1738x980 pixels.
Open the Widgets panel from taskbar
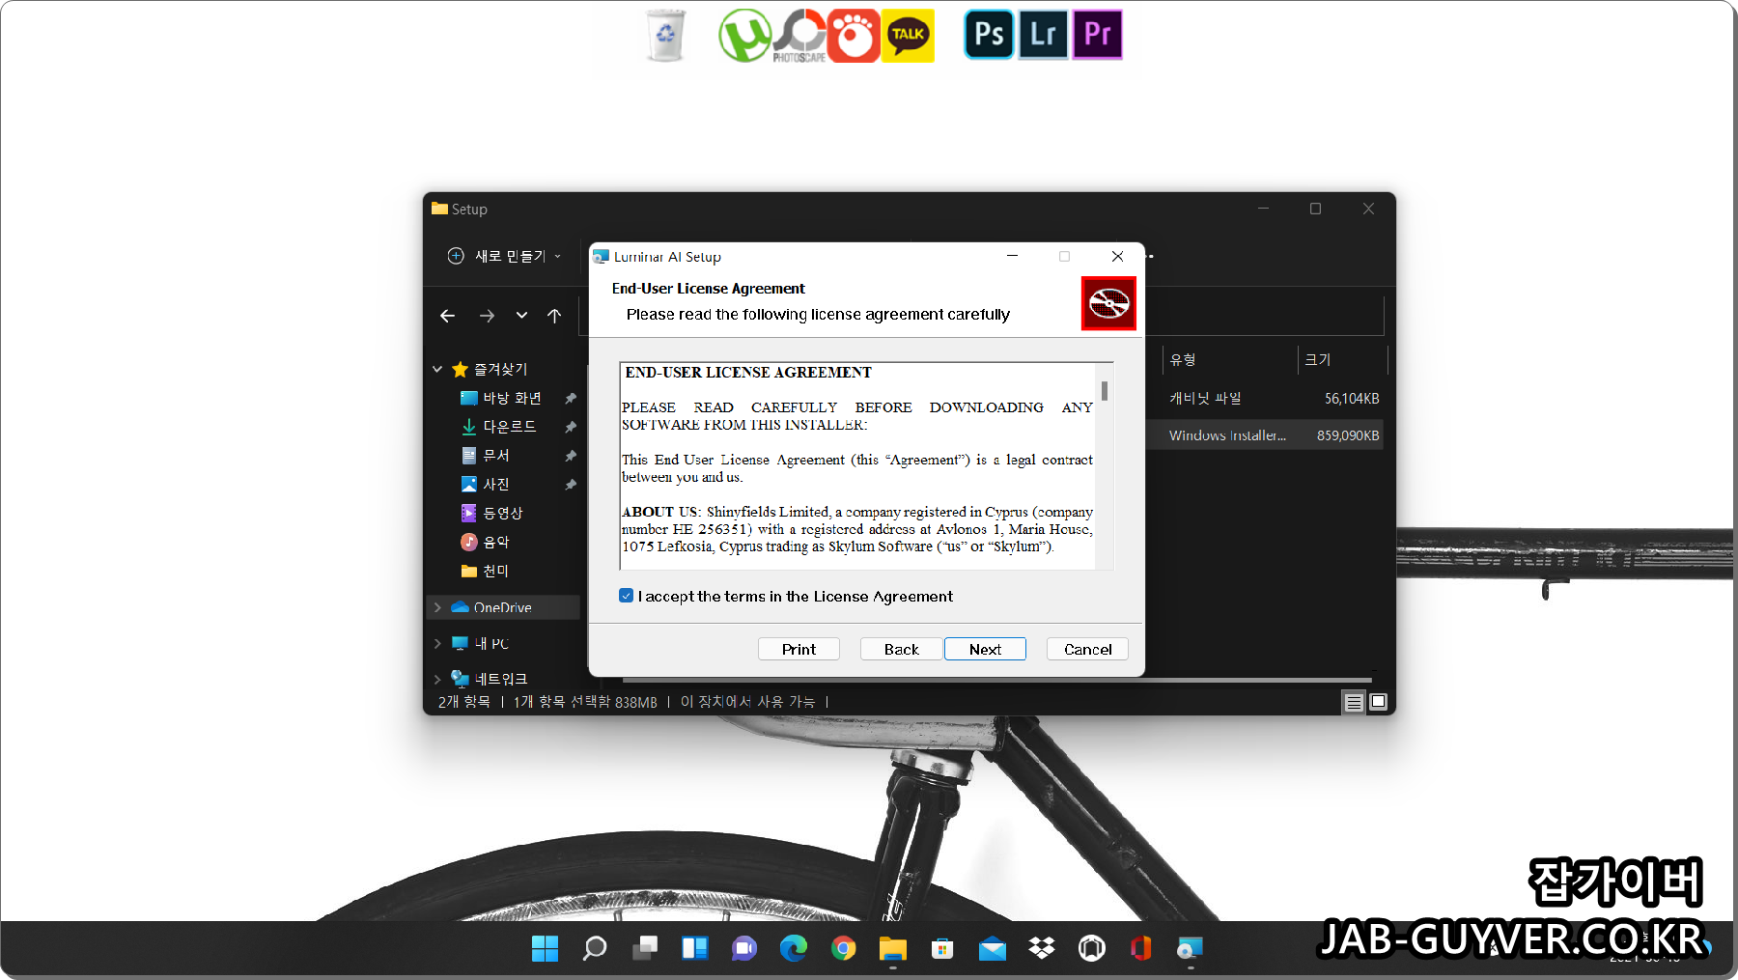click(x=694, y=949)
